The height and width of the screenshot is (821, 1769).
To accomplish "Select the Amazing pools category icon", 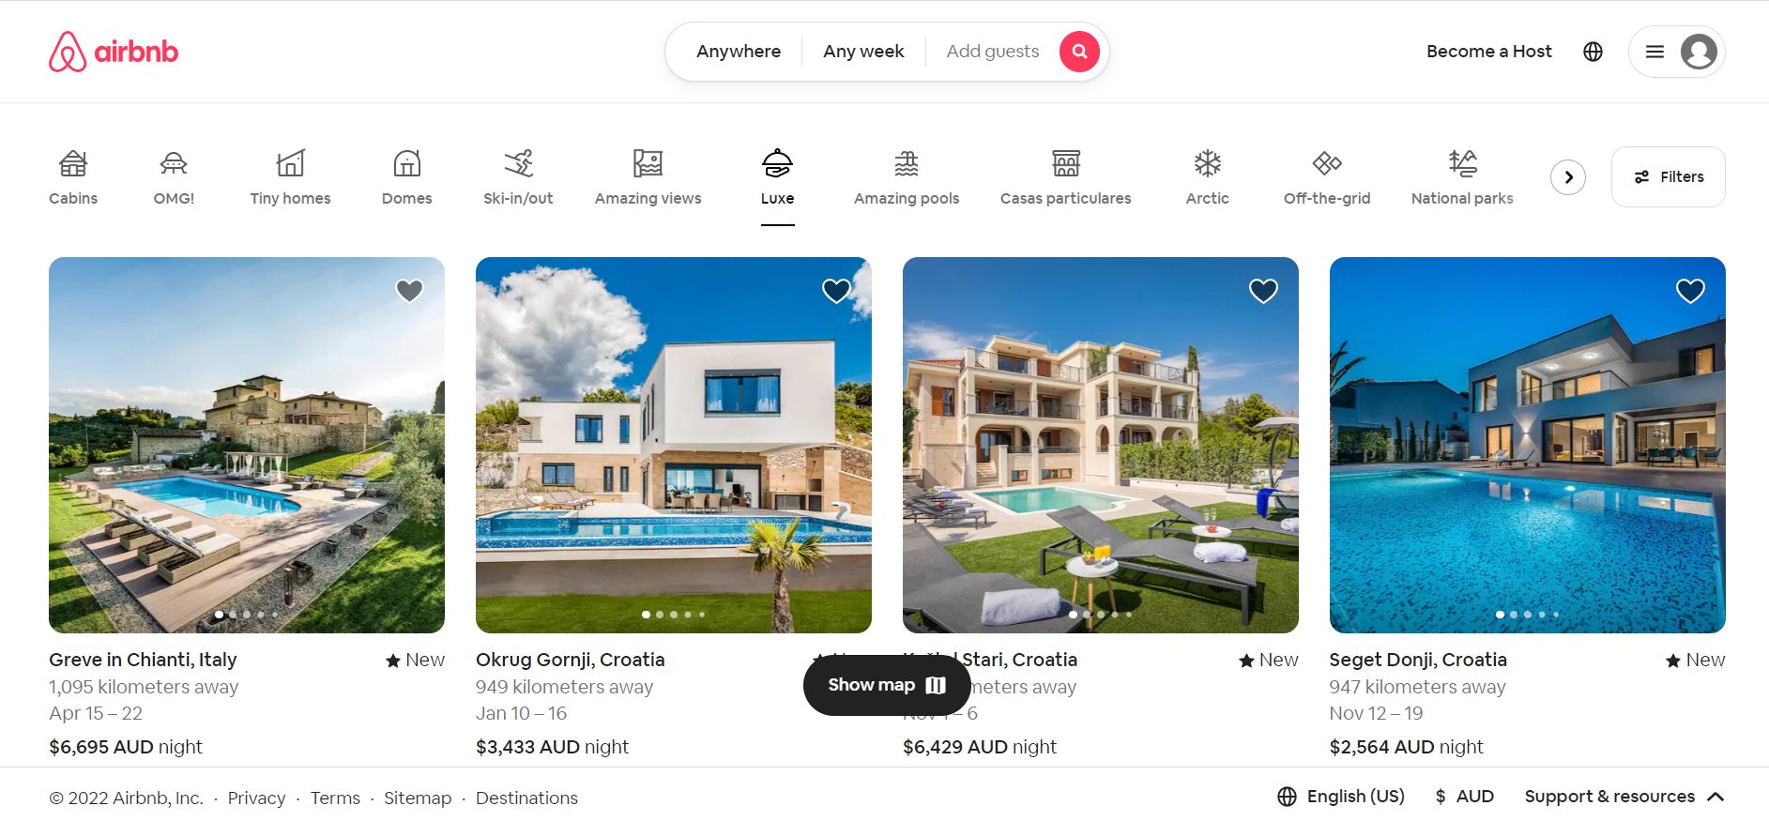I will [x=907, y=164].
